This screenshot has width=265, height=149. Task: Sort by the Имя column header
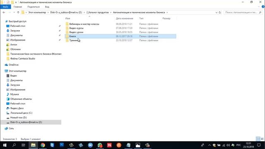pos(67,18)
